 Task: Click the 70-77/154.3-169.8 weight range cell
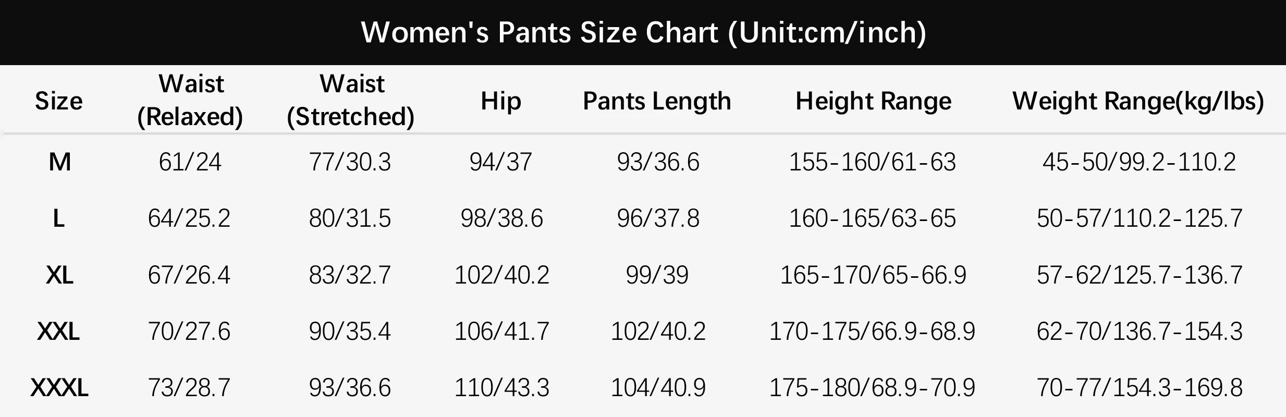coord(1140,387)
